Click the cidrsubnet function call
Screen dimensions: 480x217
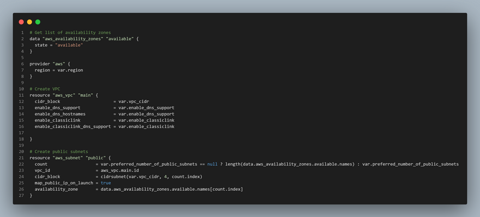[x=152, y=177]
